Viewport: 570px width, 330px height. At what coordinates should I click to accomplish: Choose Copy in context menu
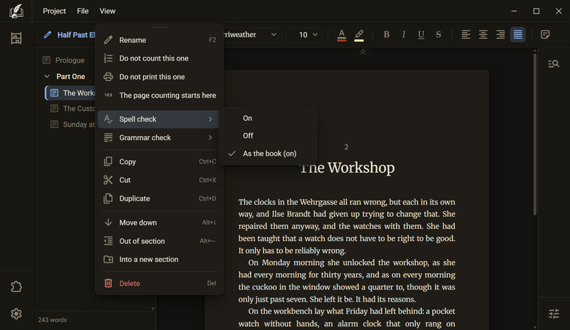[159, 161]
